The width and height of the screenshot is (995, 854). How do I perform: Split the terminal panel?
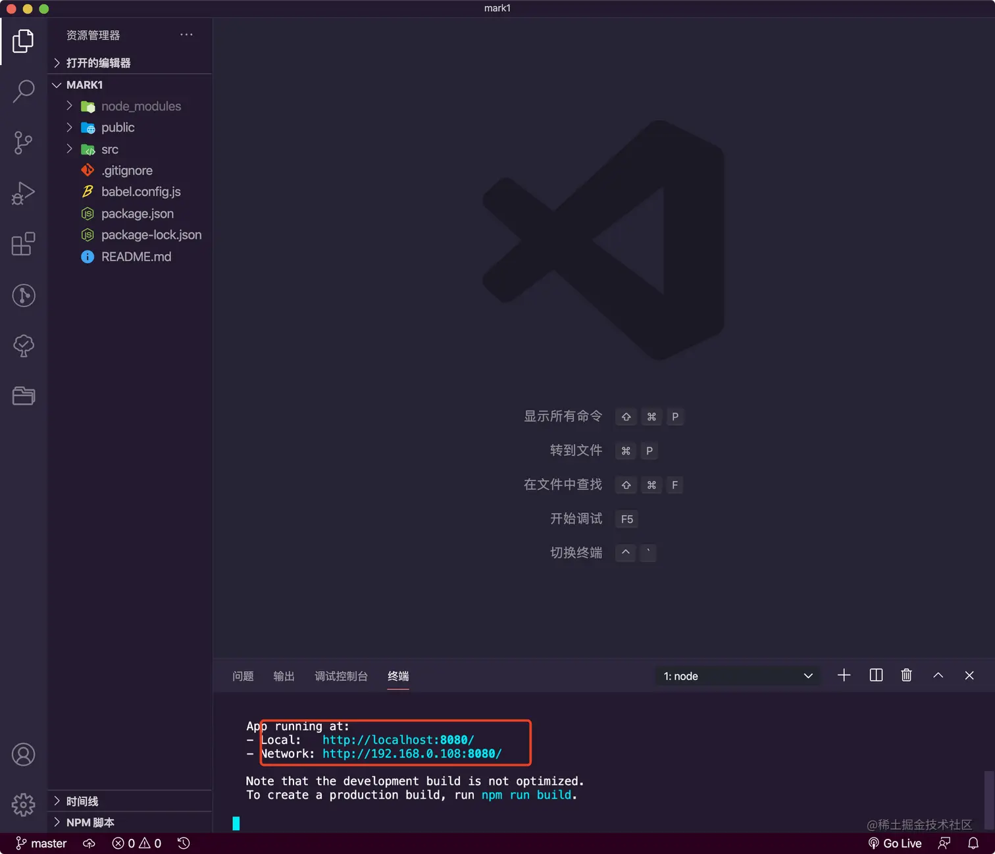pyautogui.click(x=876, y=675)
